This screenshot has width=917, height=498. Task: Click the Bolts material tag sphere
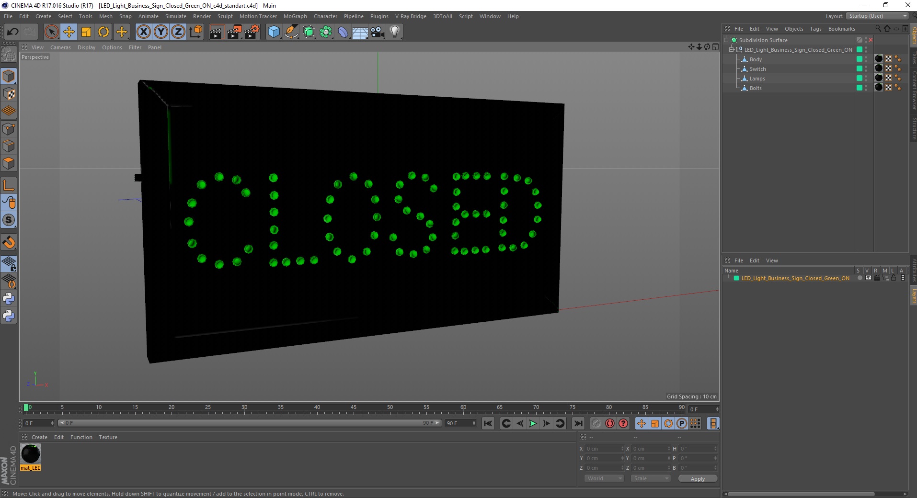pos(879,87)
